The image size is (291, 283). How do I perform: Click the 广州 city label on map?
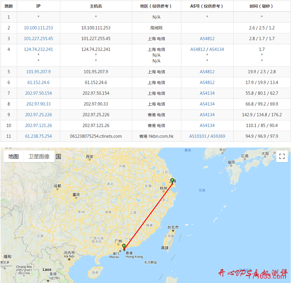119,241
